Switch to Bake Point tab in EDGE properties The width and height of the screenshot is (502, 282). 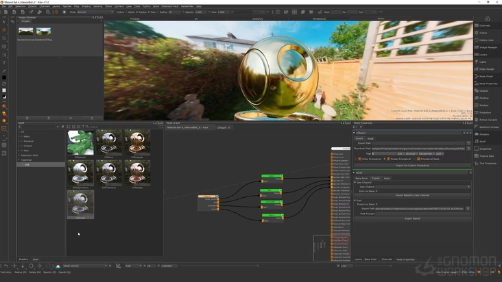click(361, 178)
